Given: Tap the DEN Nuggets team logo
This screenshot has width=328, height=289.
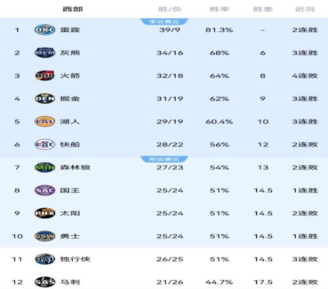Looking at the screenshot, I should click(x=45, y=99).
